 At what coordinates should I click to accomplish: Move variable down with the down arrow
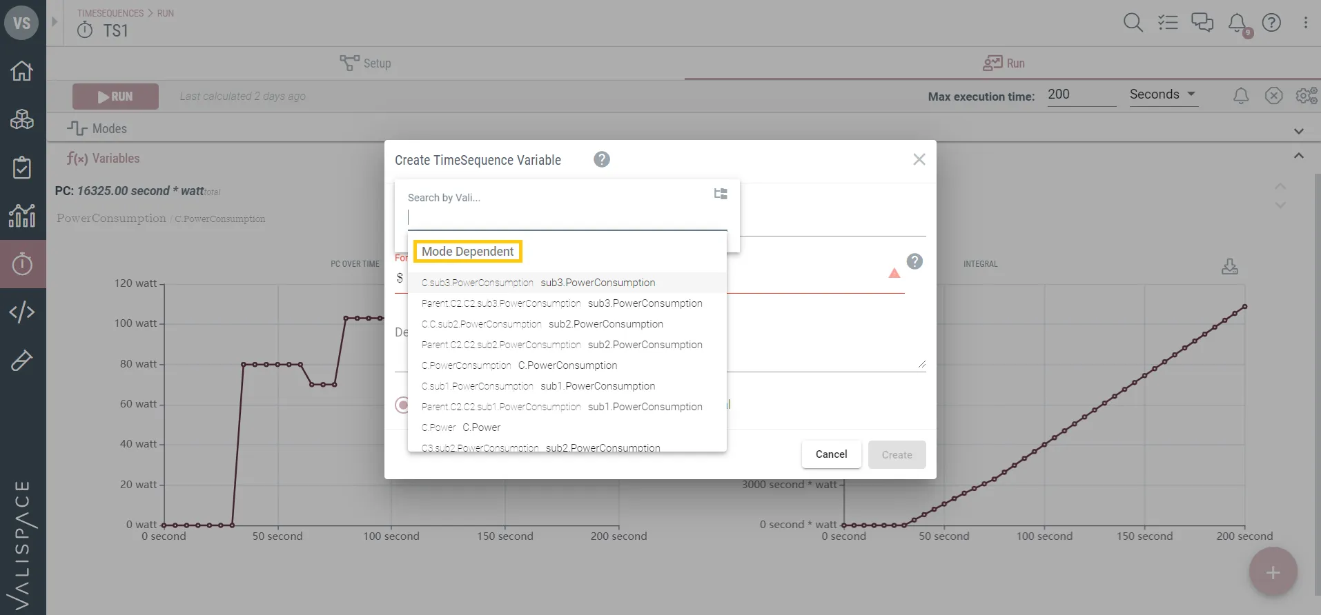tap(1280, 205)
